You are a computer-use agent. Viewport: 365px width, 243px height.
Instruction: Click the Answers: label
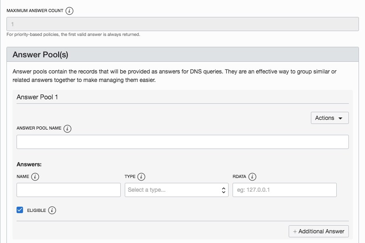pos(29,164)
